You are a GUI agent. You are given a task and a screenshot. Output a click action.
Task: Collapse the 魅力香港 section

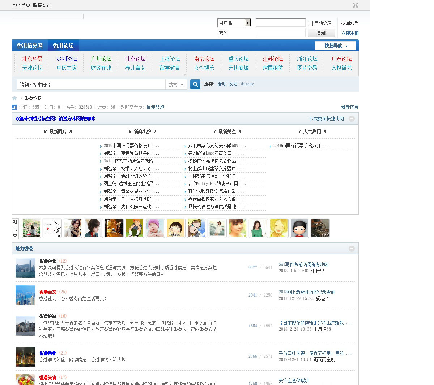coord(352,248)
